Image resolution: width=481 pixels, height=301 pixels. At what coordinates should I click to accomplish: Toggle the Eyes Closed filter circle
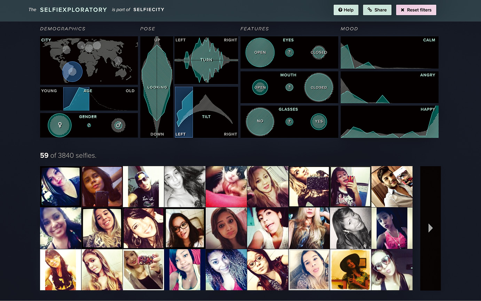click(319, 53)
